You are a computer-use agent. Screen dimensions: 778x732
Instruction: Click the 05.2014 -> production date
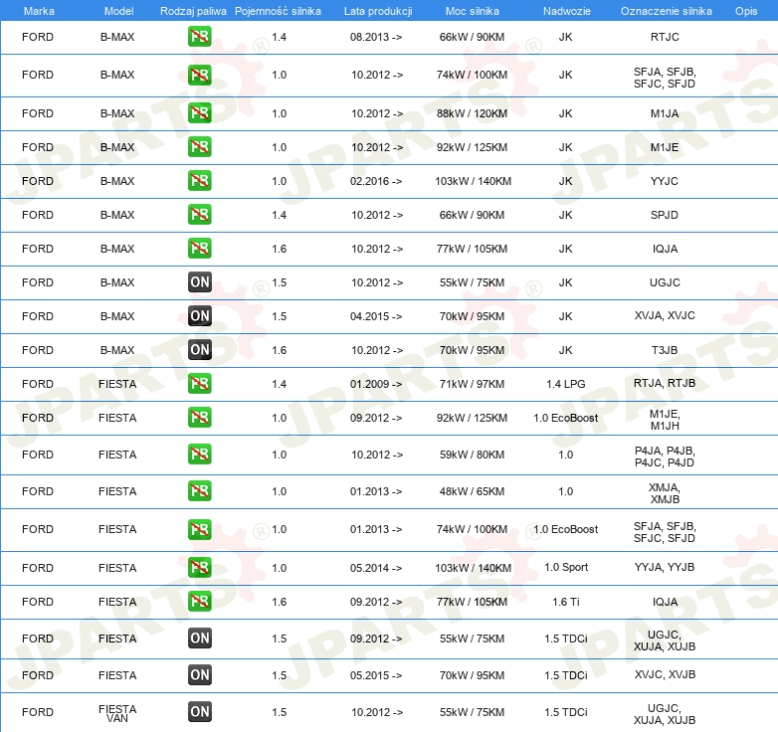point(376,568)
